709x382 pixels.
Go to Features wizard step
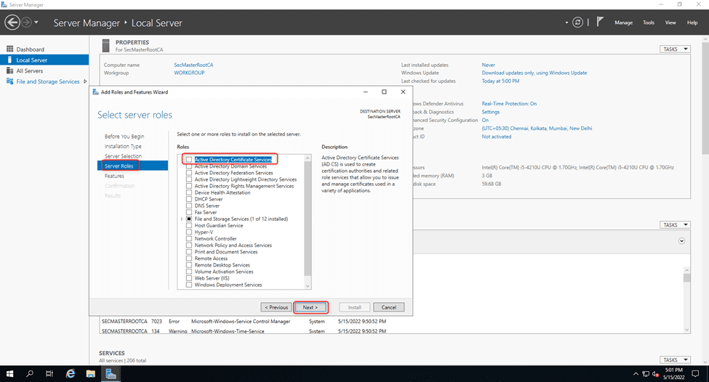coord(114,176)
